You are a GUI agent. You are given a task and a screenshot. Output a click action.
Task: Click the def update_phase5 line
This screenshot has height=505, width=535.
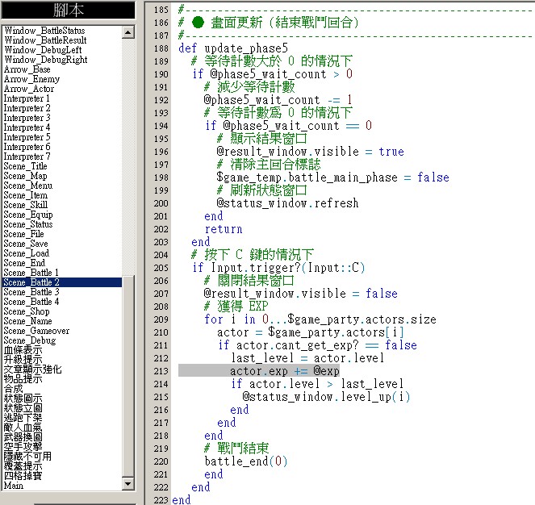[233, 48]
